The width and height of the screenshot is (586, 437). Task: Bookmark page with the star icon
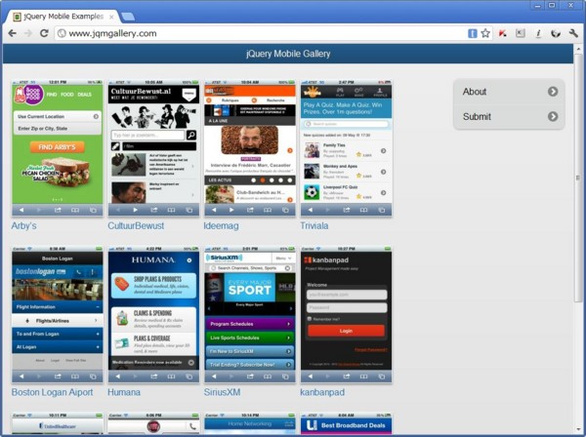click(485, 33)
